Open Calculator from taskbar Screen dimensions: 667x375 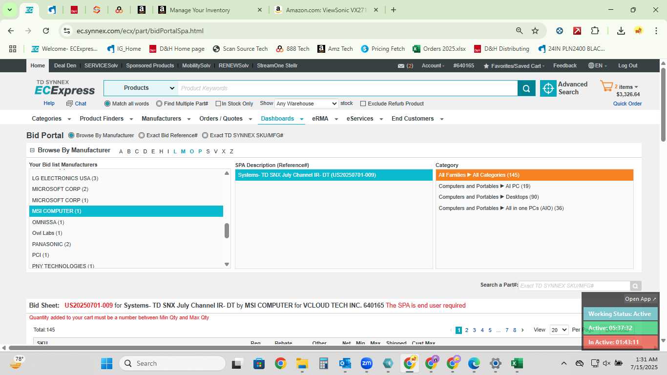[323, 363]
